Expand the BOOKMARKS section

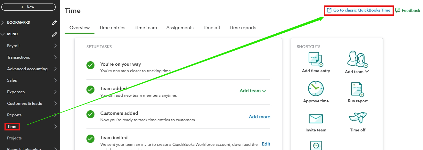[3, 23]
